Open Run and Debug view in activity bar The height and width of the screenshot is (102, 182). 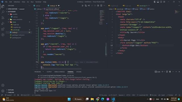[3, 23]
